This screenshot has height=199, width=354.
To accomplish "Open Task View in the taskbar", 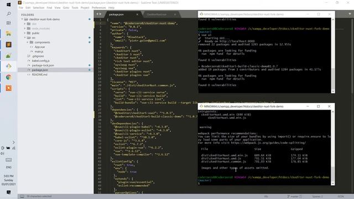I will [9, 23].
